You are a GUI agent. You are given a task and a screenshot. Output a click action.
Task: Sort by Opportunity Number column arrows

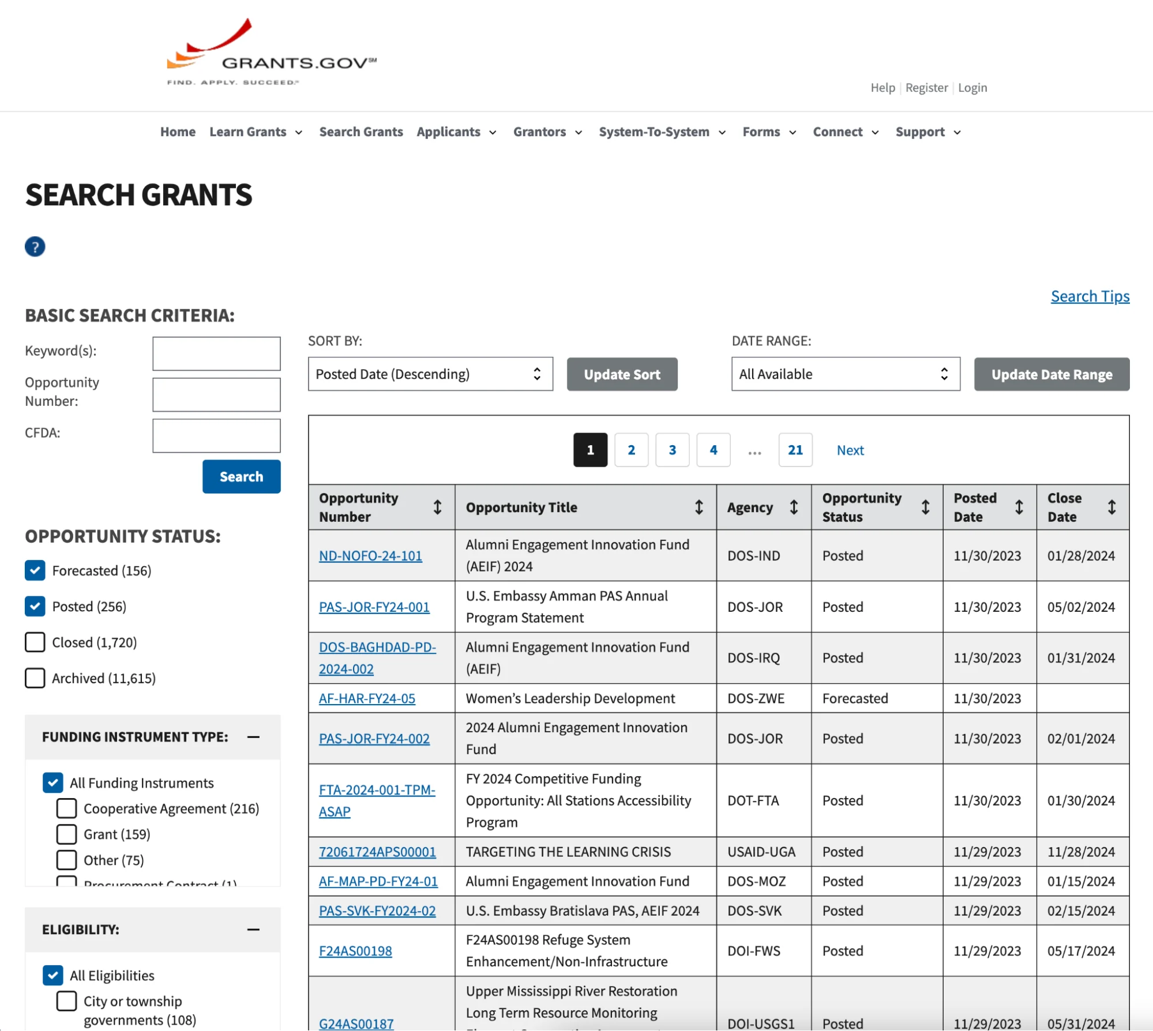[x=437, y=507]
